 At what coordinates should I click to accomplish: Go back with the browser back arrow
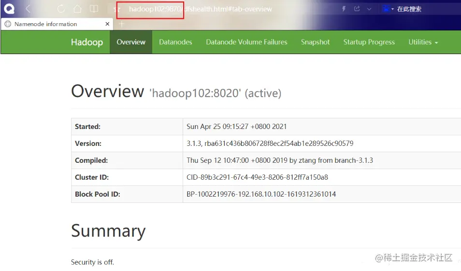point(28,9)
